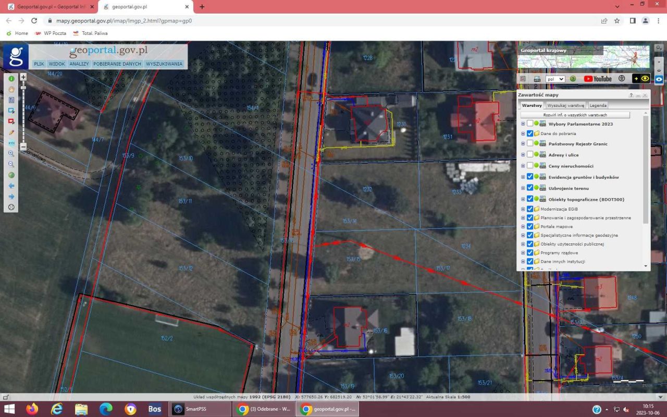Click the green globe full-extent icon
This screenshot has height=417, width=667.
pyautogui.click(x=11, y=175)
